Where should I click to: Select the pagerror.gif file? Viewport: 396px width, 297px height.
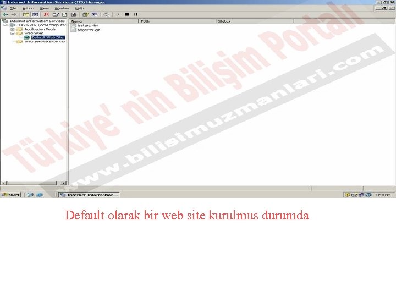(89, 30)
